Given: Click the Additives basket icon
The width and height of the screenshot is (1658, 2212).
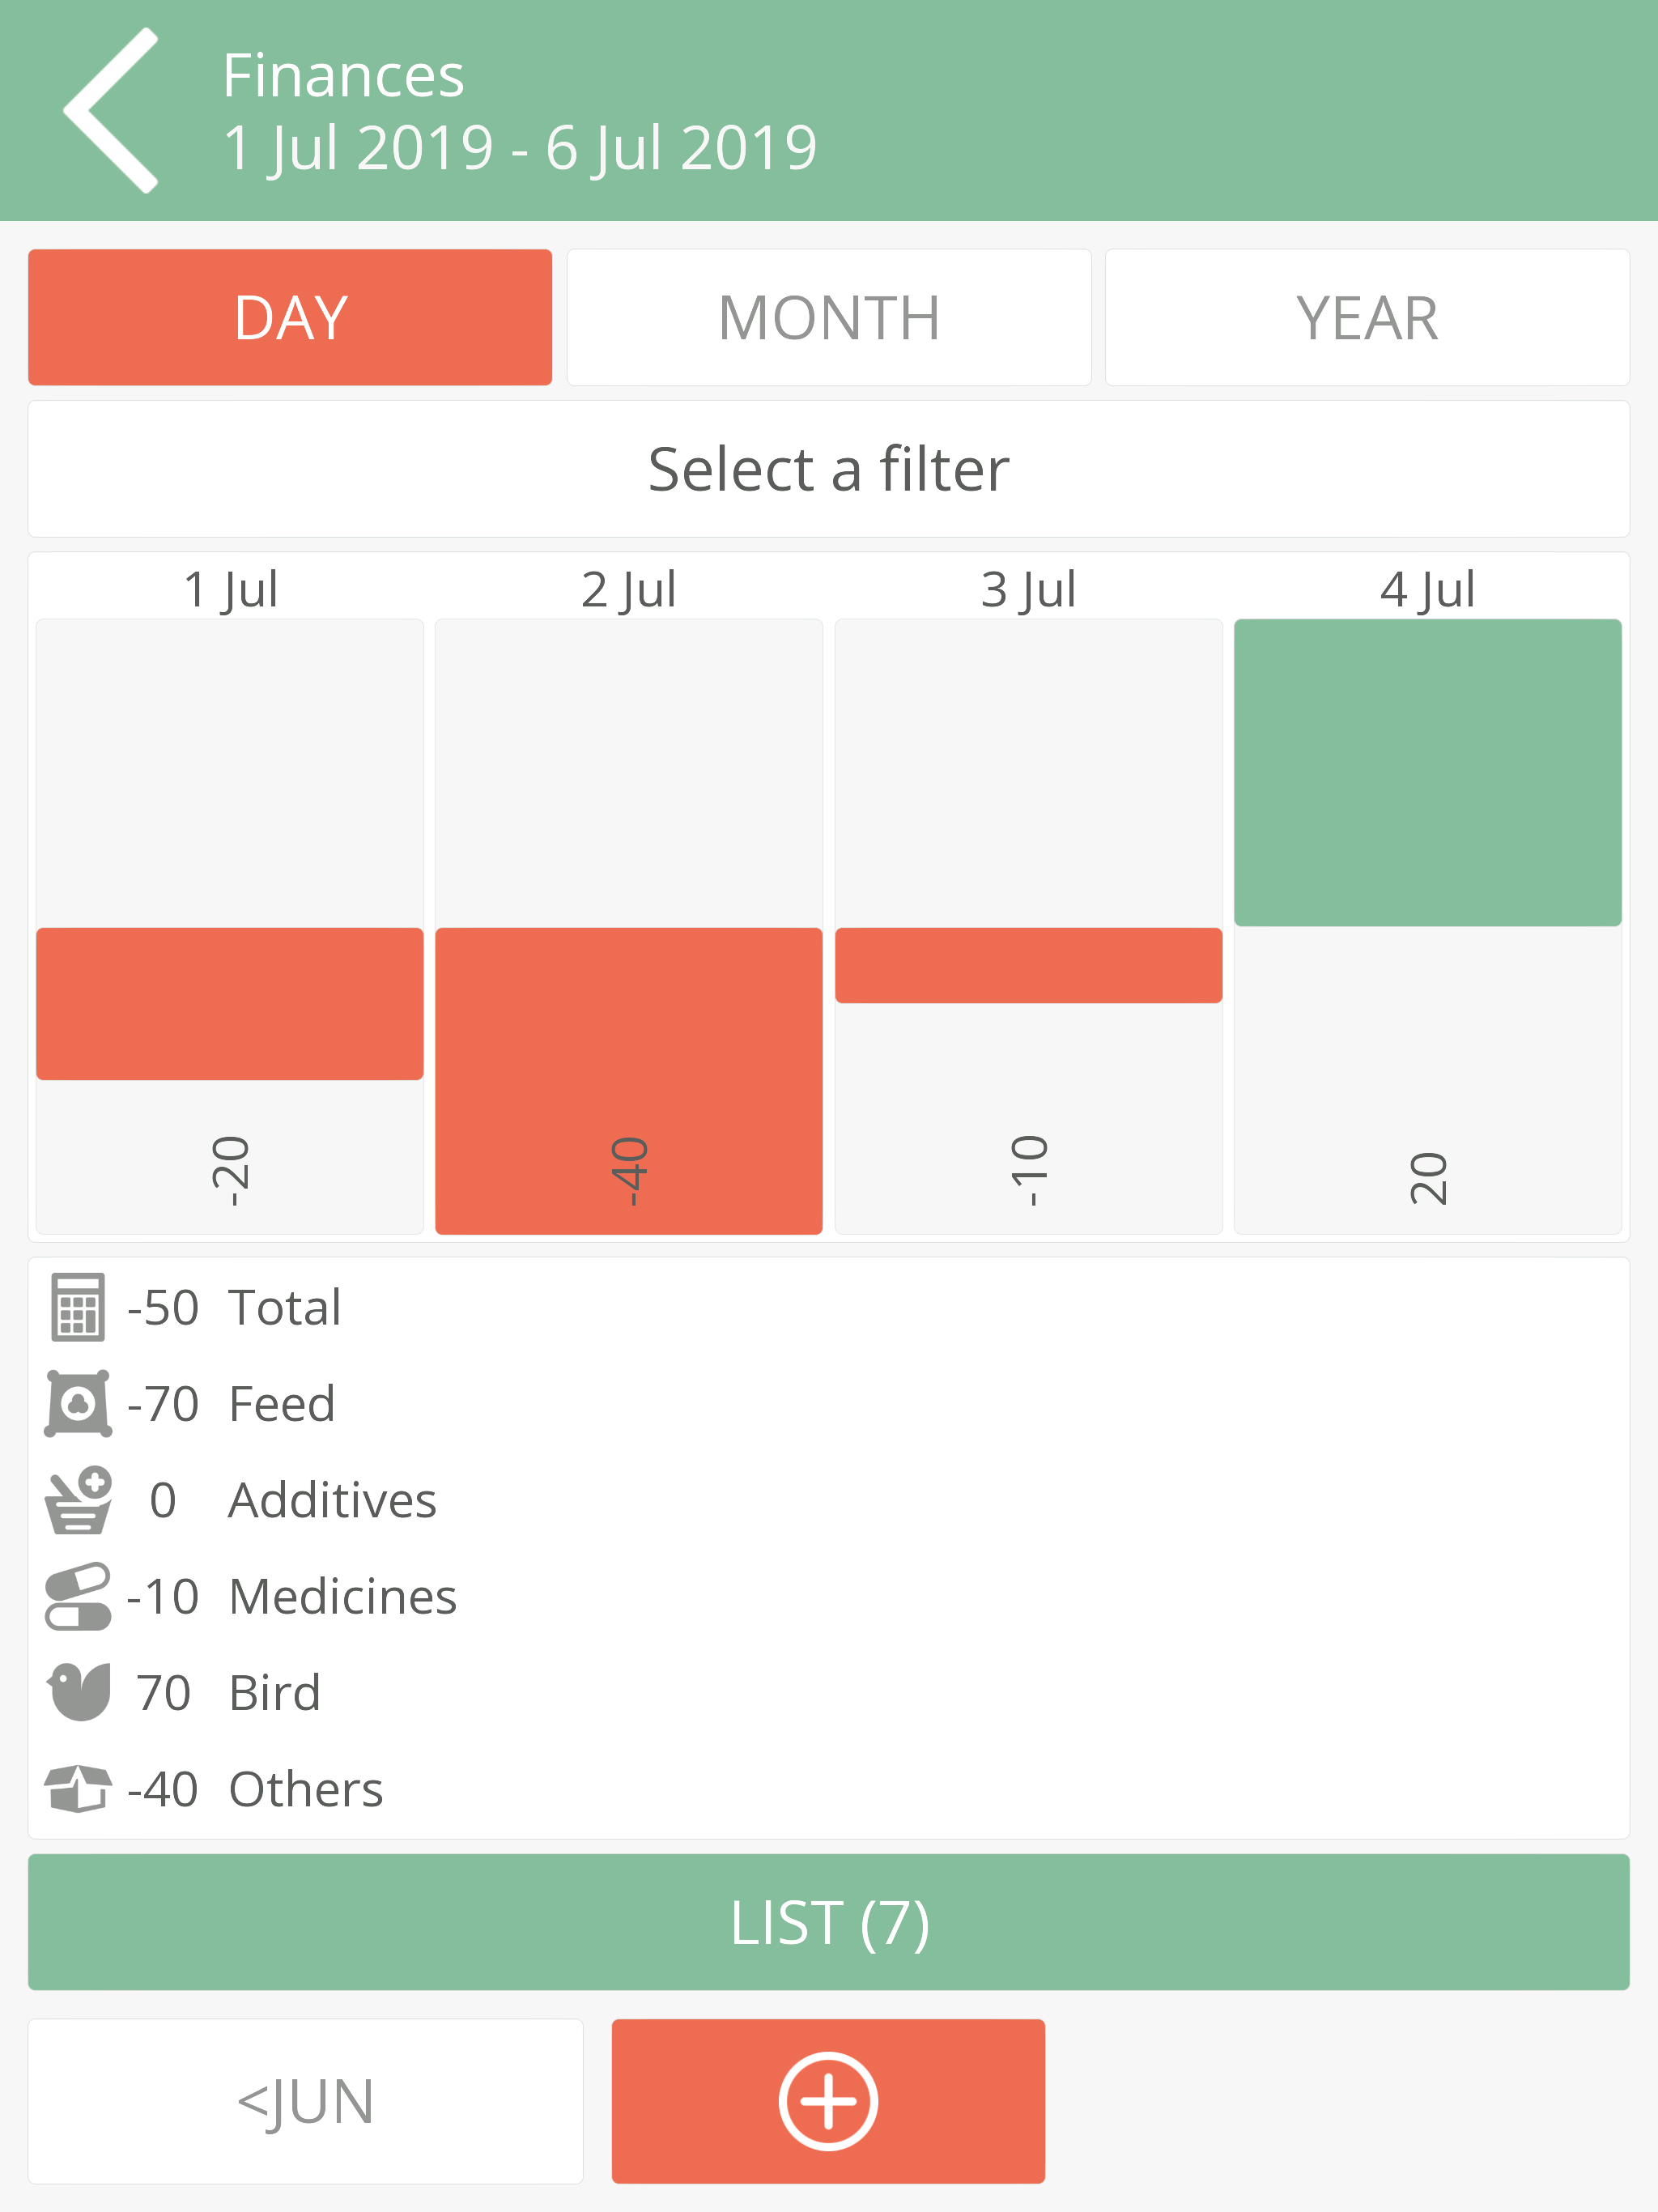Looking at the screenshot, I should [x=78, y=1500].
